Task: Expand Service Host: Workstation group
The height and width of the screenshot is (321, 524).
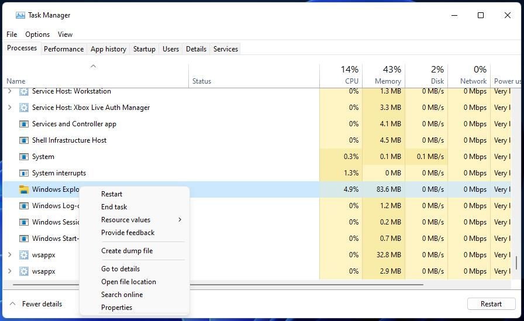Action: coord(10,91)
